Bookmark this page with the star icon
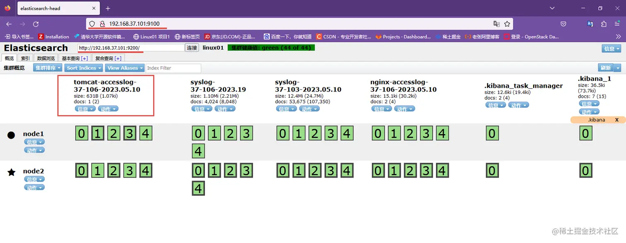This screenshot has width=626, height=243. [x=507, y=24]
